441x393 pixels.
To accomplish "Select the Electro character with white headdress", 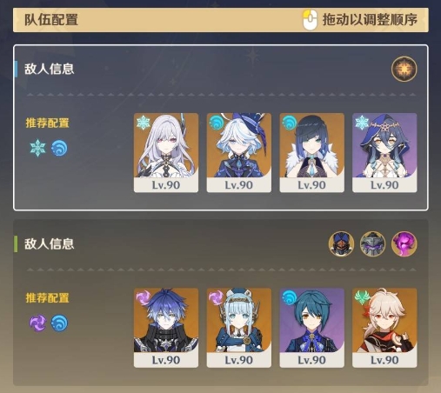I will click(x=239, y=328).
